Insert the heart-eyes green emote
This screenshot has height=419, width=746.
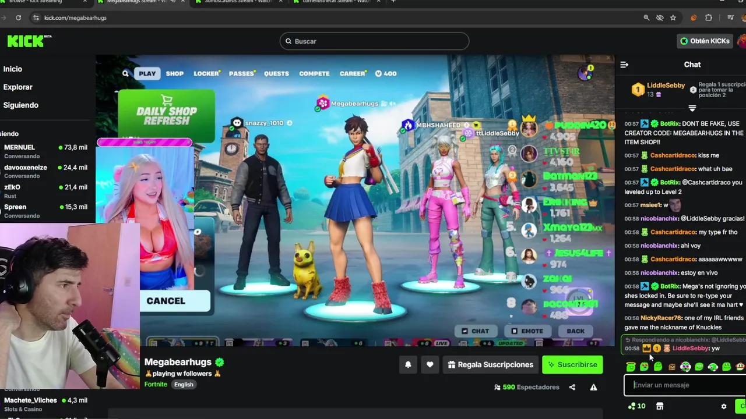(x=644, y=366)
